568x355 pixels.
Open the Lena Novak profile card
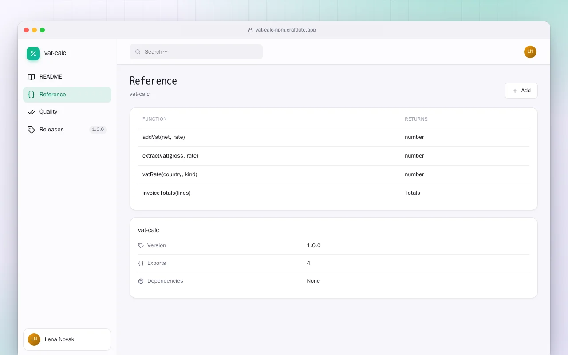coord(67,339)
